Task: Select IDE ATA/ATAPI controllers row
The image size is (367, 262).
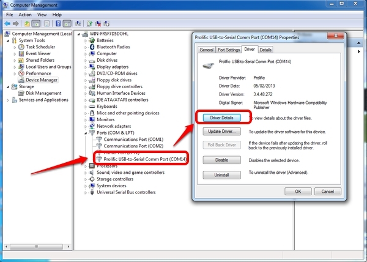Action: (122, 100)
